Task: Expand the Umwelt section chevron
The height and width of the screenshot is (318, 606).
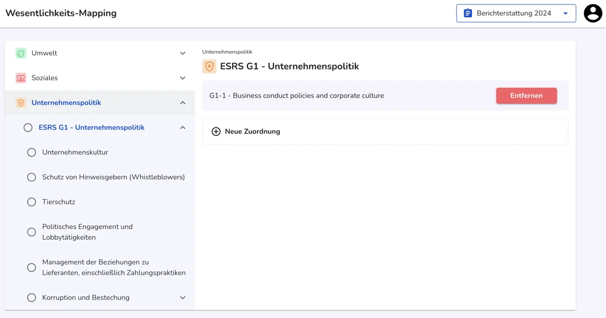Action: click(182, 53)
